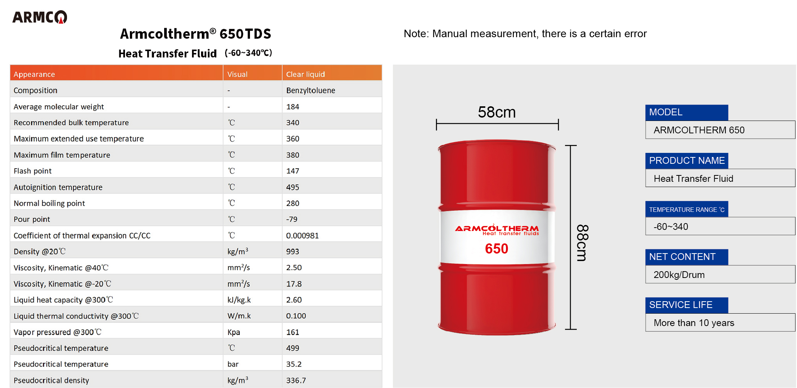Click 'Average molecular weight' row label

click(59, 107)
